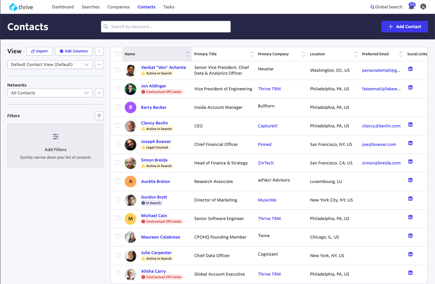Screen dimensions: 435x284
Task: Toggle the select-all contacts checkbox
Action: click(118, 54)
